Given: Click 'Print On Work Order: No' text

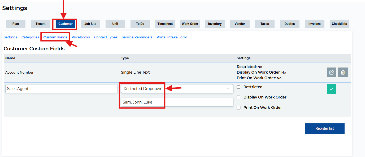Looking at the screenshot, I should pyautogui.click(x=259, y=78).
